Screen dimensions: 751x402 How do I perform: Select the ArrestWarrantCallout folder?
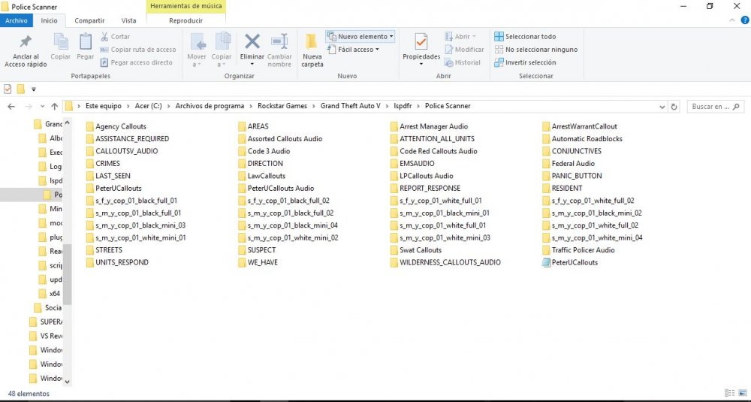(580, 126)
